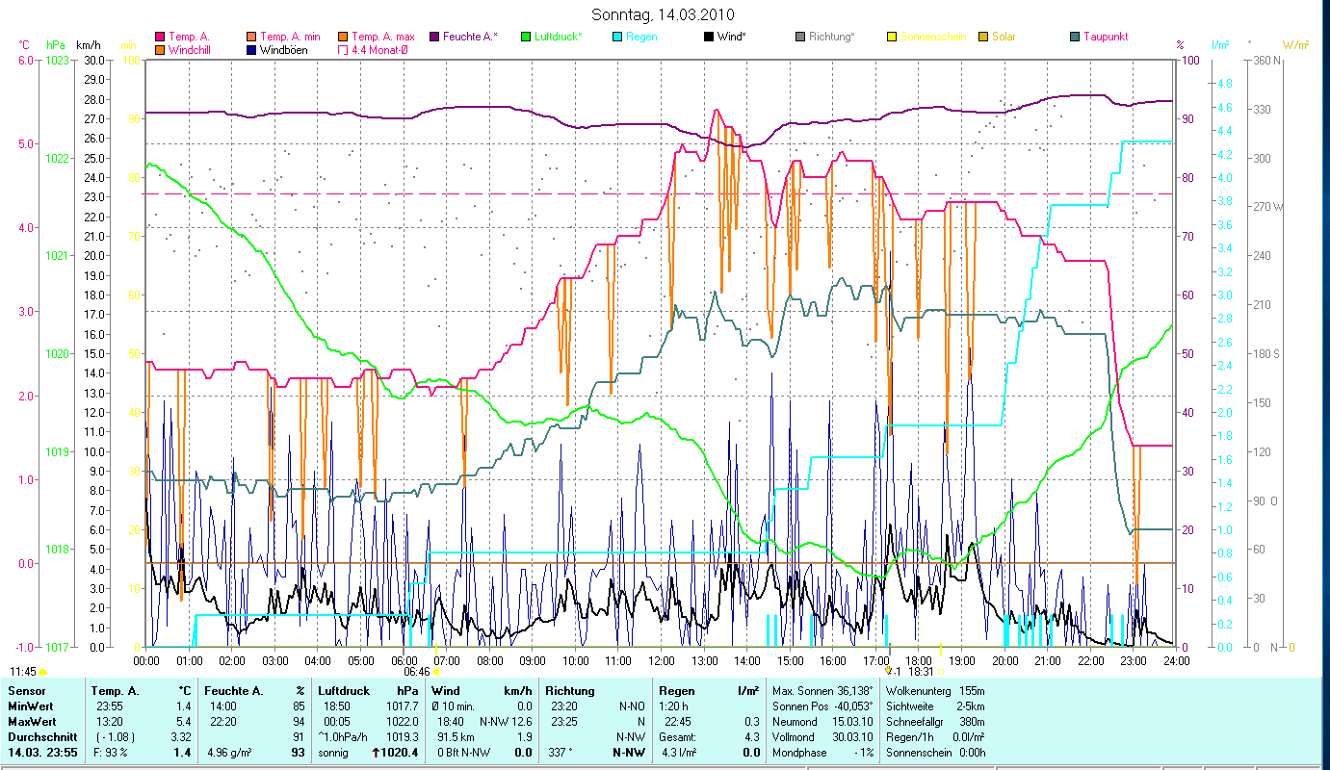1330x770 pixels.
Task: Click the sun icon beside 11:45
Action: 42,671
